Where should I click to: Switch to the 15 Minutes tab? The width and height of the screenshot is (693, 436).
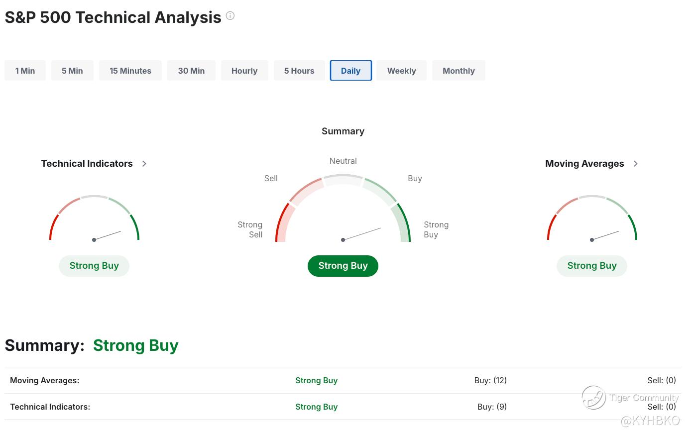coord(130,71)
